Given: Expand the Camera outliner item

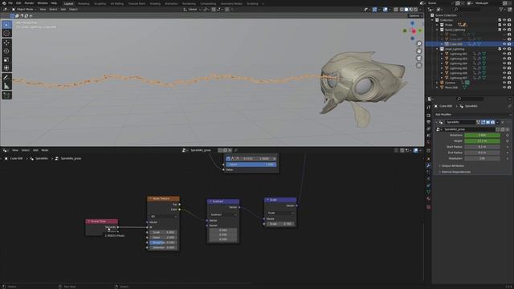Looking at the screenshot, I should tap(437, 83).
